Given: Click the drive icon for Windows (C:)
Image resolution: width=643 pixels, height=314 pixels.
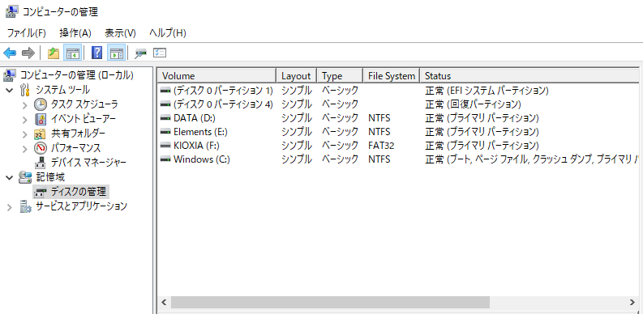Looking at the screenshot, I should click(x=165, y=159).
